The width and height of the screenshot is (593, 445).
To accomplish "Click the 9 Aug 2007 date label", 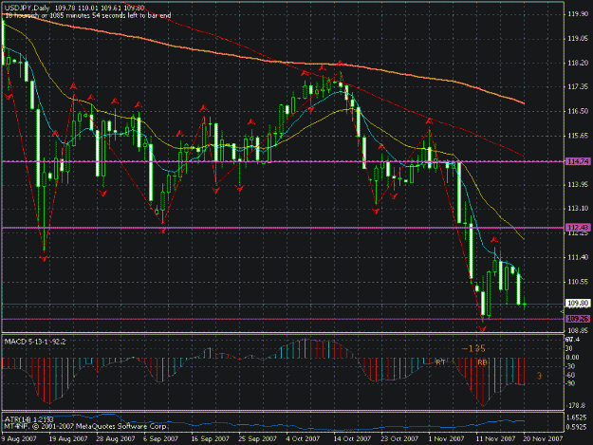I will pyautogui.click(x=19, y=438).
